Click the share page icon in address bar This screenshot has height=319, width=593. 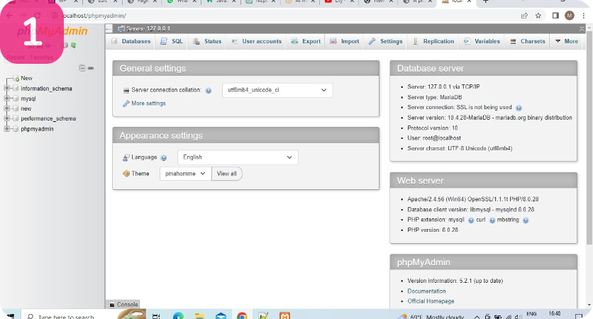524,16
